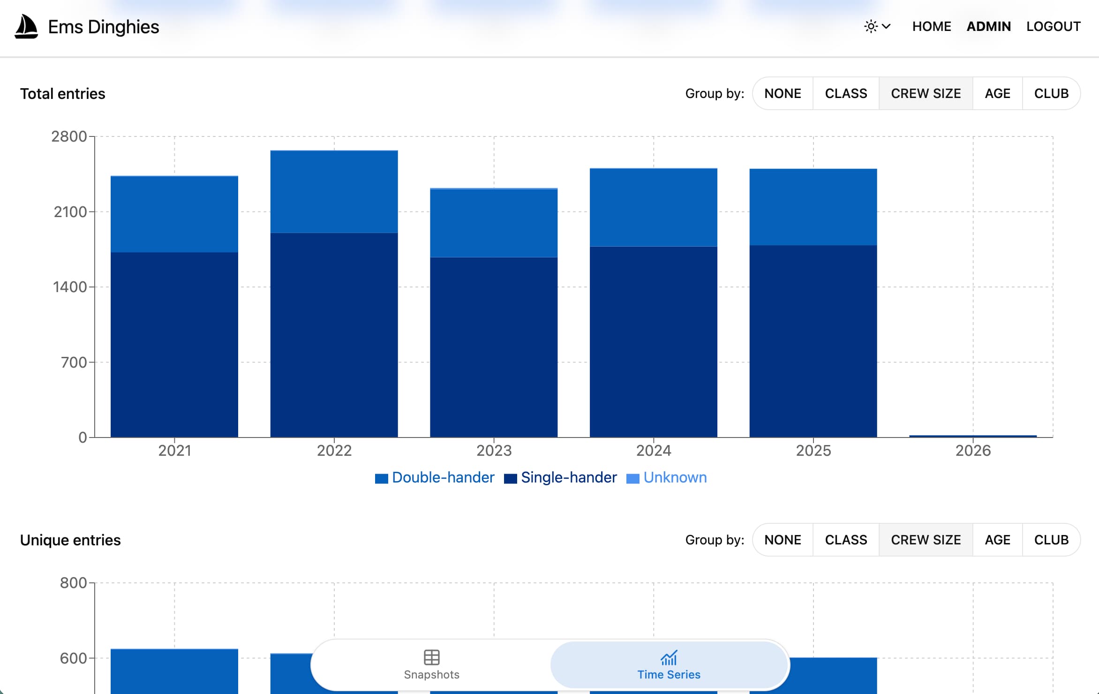1099x694 pixels.
Task: Click the 600 value on Unique entries axis
Action: click(x=73, y=658)
